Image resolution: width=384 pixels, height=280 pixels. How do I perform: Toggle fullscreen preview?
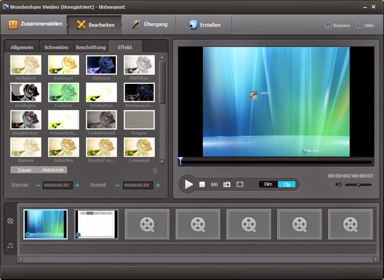click(x=240, y=185)
